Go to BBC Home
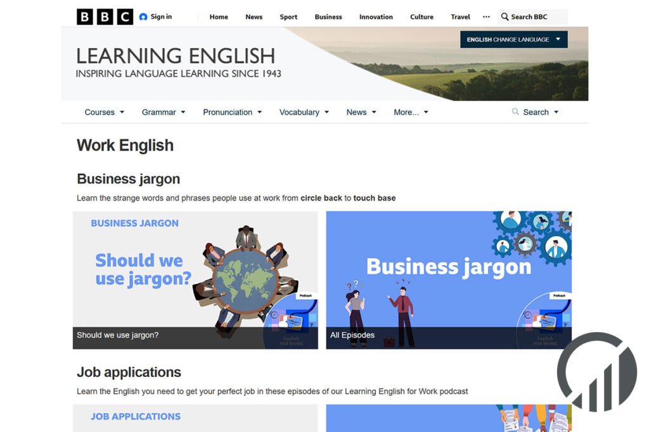 219,17
